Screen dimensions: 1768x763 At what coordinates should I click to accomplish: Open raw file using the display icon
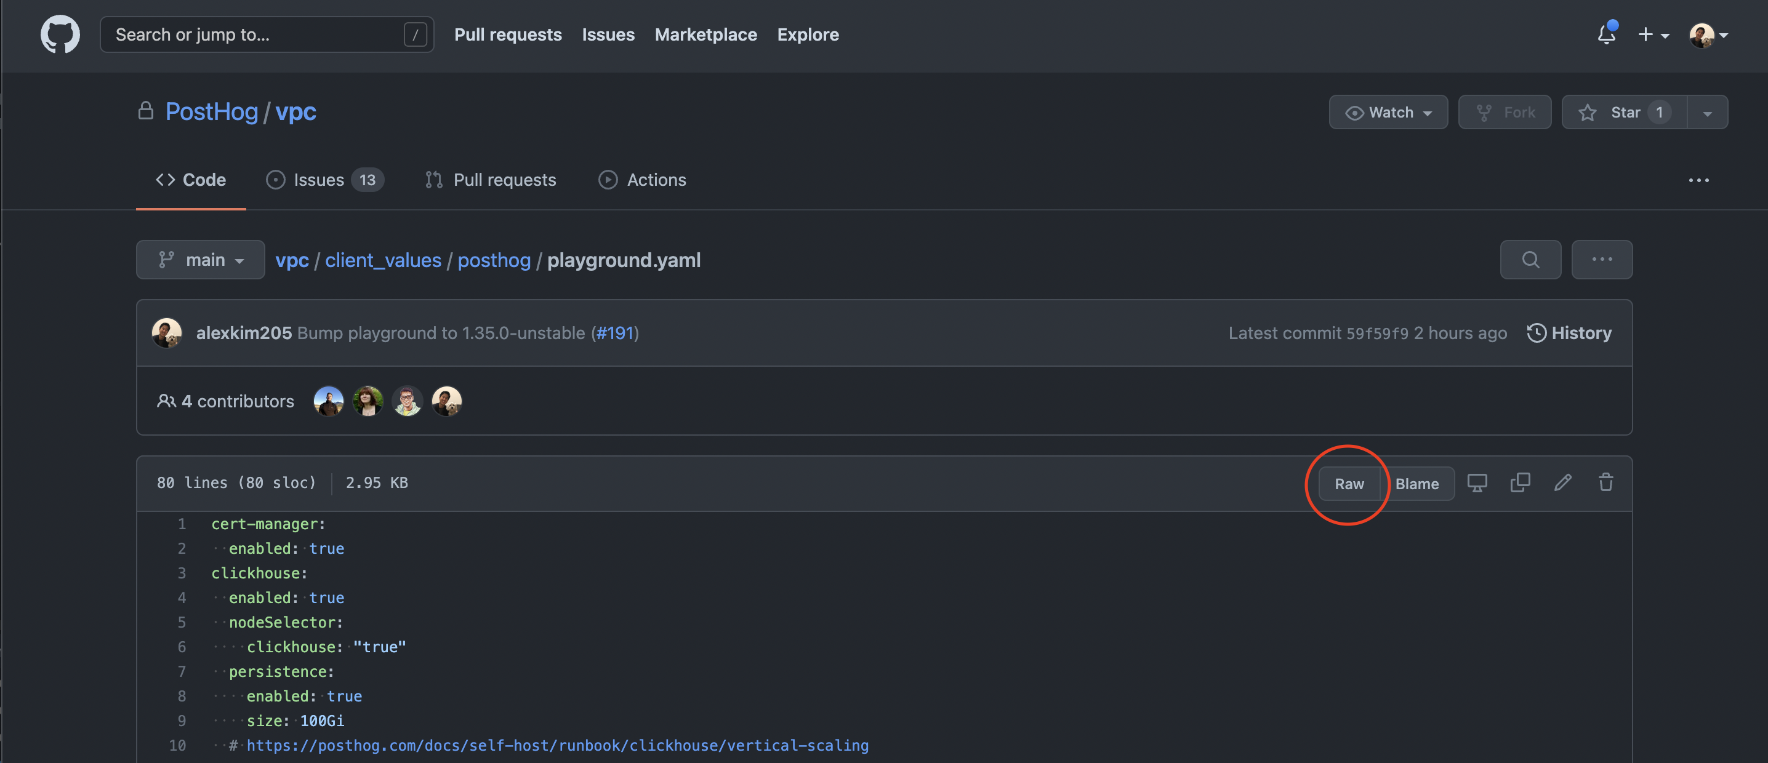1477,482
